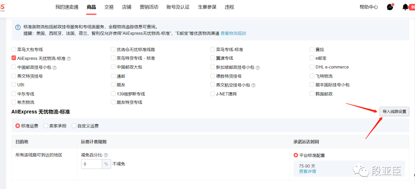Viewport: 415px width, 189px height.
Task: Check the 菜鸟专线-标准 checkbox
Action: 212,49
